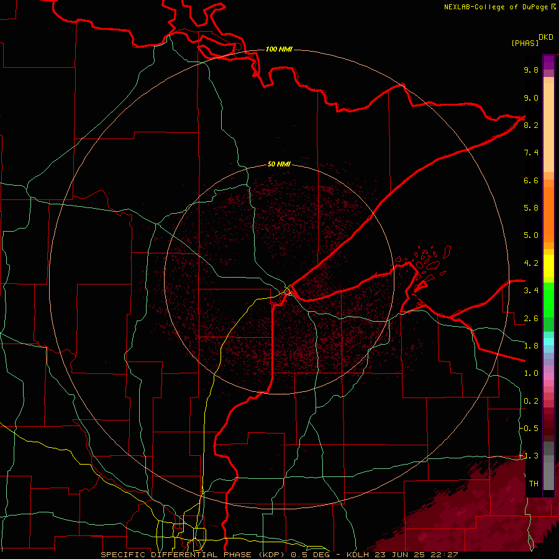Image resolution: width=559 pixels, height=559 pixels.
Task: Click the 5.8 value on the scale
Action: (531, 208)
